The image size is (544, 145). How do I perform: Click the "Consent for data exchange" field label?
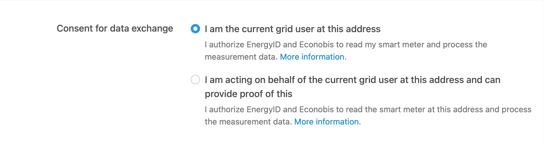pyautogui.click(x=115, y=28)
